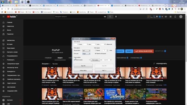Viewport: 187px width, 105px height.
Task: Open the on-screen keyboard icon in search box
Action: click(105, 17)
